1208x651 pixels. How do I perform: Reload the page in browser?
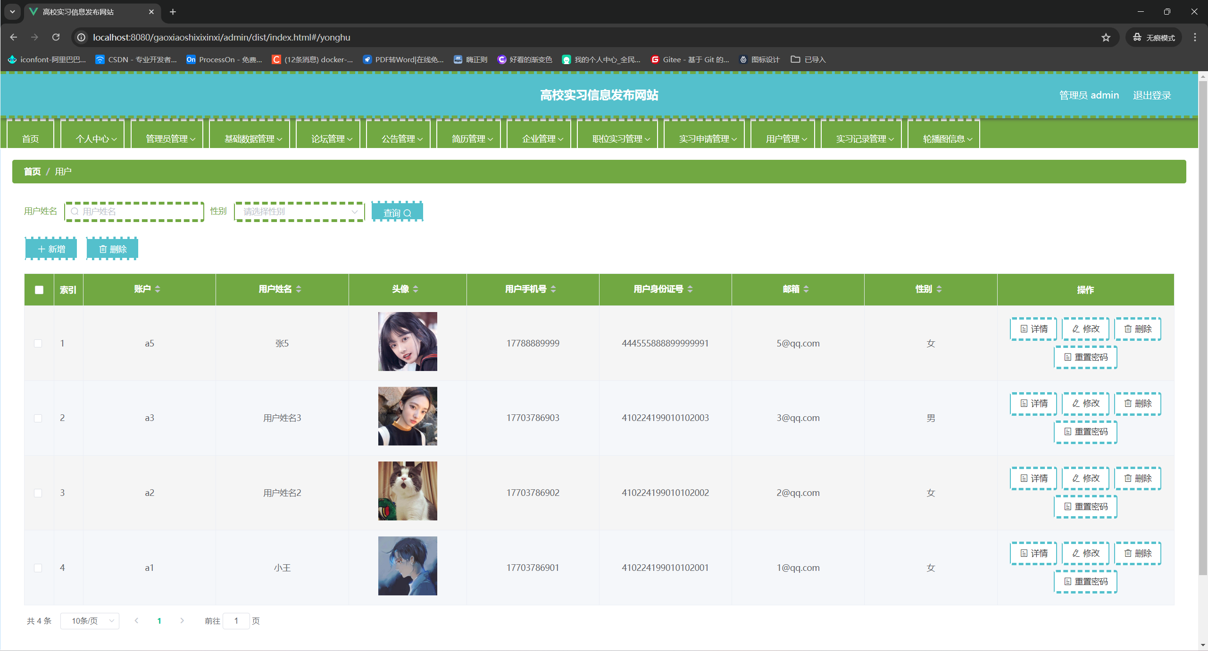coord(56,37)
